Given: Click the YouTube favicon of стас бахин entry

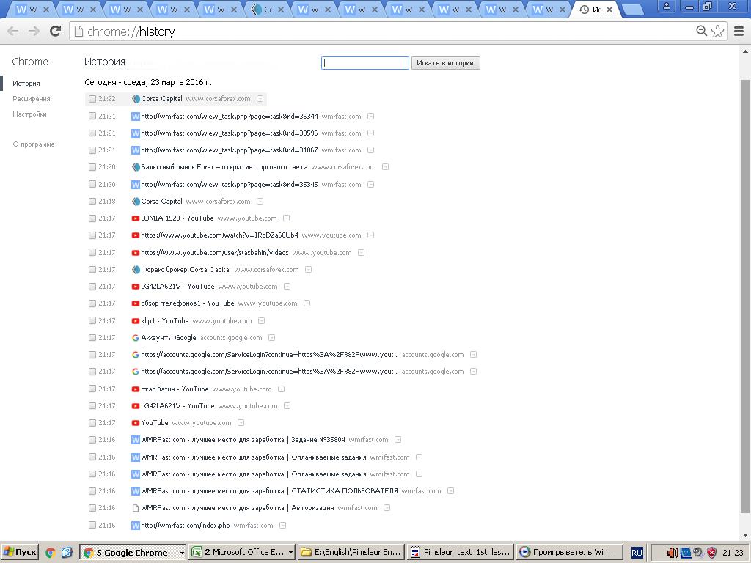Looking at the screenshot, I should (x=136, y=389).
